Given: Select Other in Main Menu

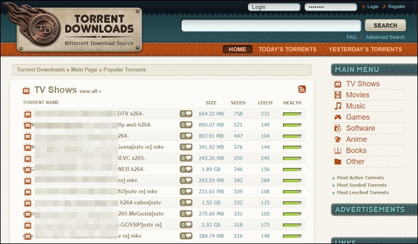Looking at the screenshot, I should click(355, 161).
